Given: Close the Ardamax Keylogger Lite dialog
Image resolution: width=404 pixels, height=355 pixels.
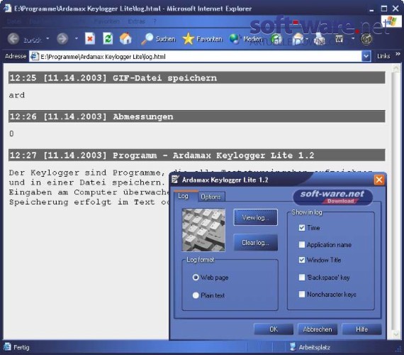Looking at the screenshot, I should tap(379, 180).
